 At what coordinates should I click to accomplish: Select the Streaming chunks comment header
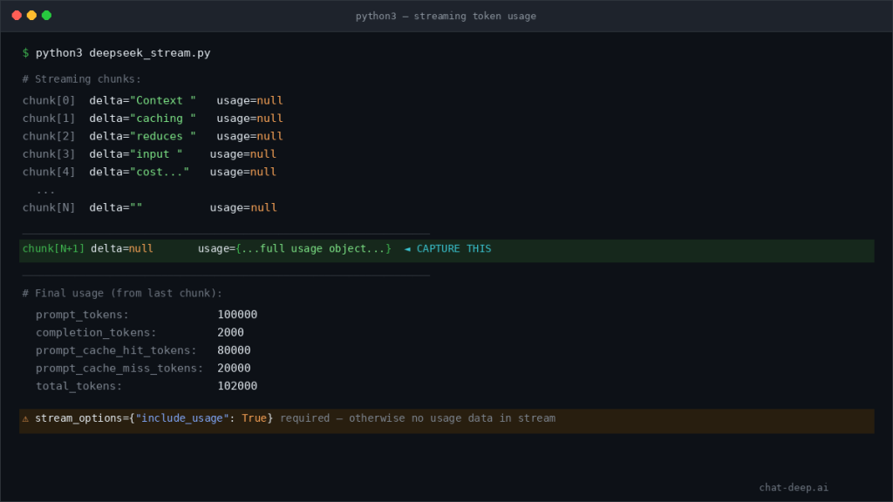pos(83,78)
